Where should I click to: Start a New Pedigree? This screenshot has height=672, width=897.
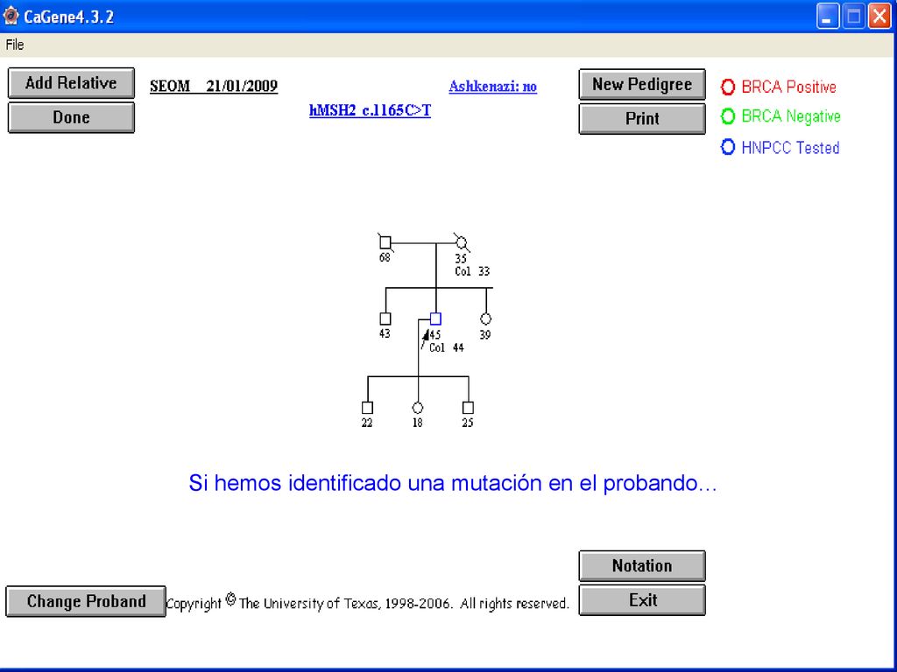(x=642, y=85)
